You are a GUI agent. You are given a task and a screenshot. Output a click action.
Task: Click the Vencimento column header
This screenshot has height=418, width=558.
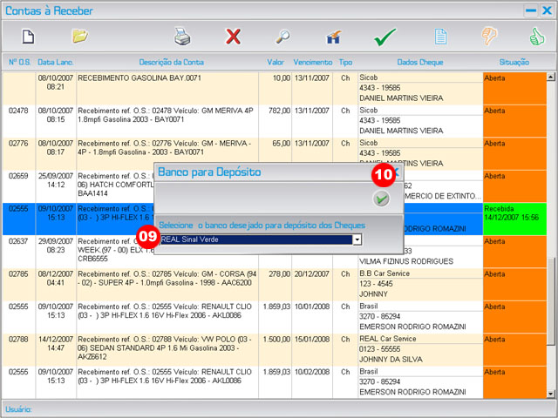(313, 63)
